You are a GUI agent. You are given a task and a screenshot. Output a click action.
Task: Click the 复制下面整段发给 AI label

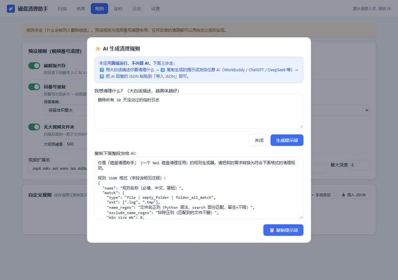click(x=115, y=153)
